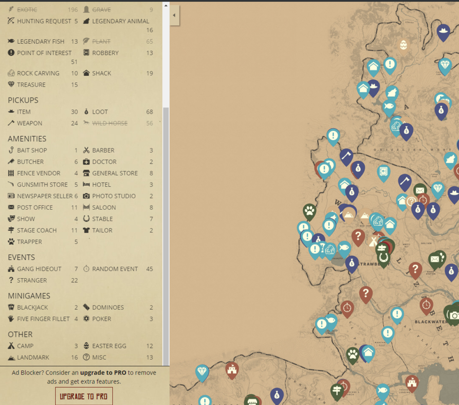This screenshot has width=459, height=405.
Task: Click the OTHER section heading
Action: [20, 335]
